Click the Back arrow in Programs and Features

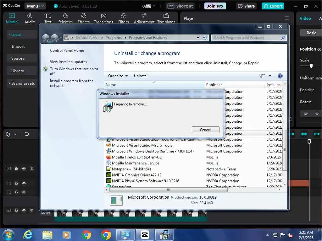[x=46, y=38]
